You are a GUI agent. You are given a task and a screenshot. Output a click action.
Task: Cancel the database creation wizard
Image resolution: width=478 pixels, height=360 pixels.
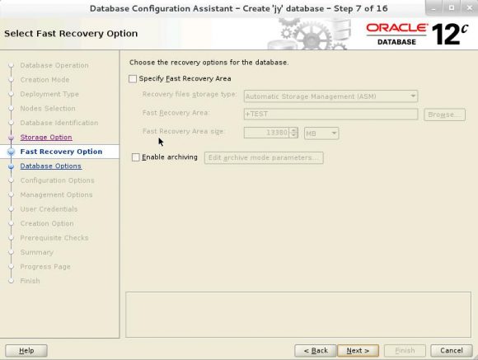452,351
